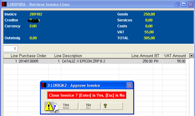Viewport: 195px width, 116px height.
Task: Click currency value EUR
Action: coord(33,26)
